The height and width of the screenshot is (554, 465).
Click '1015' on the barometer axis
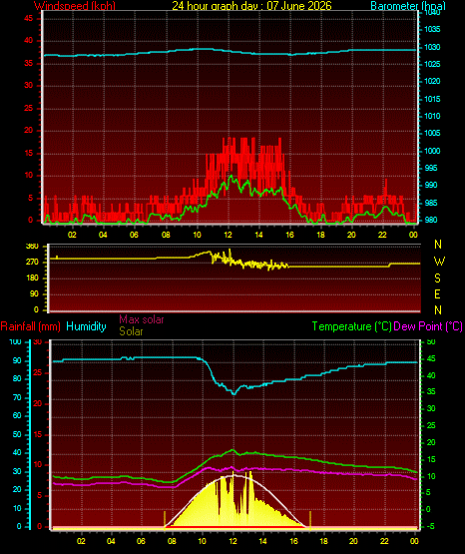point(432,99)
